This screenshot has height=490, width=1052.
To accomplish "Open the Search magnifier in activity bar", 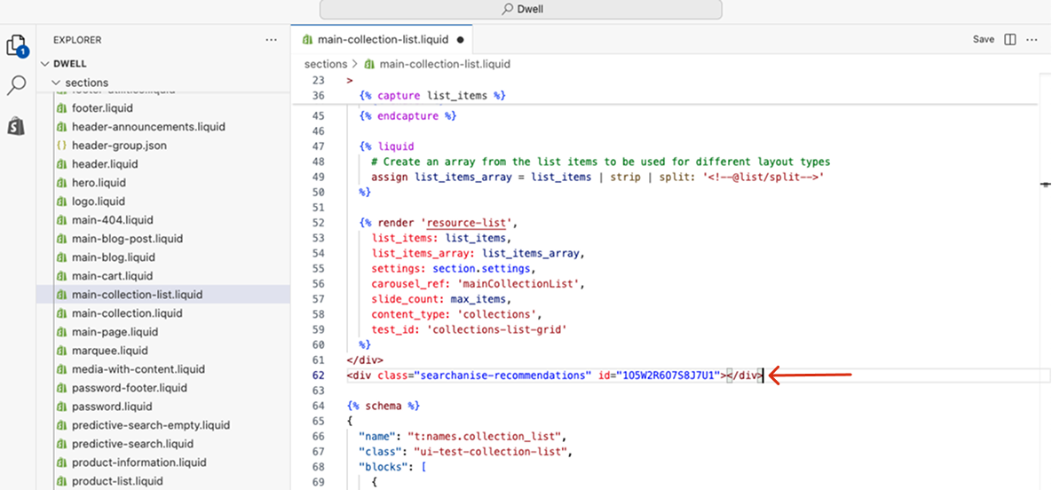I will click(17, 85).
